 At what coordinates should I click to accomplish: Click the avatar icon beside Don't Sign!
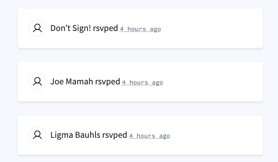point(37,28)
